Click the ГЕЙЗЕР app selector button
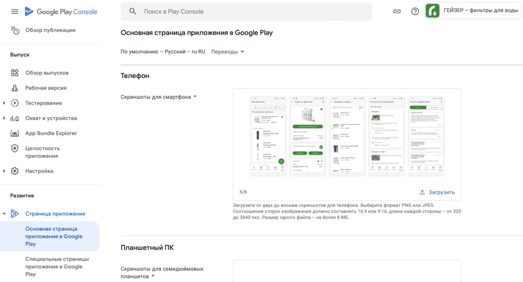Viewport: 523px width, 282px height. [x=473, y=11]
